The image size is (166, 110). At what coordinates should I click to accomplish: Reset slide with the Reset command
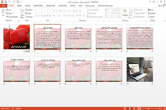[x=28, y=13]
